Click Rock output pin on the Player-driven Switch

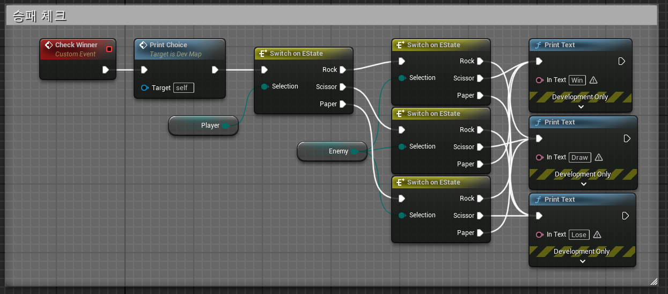[x=343, y=70]
